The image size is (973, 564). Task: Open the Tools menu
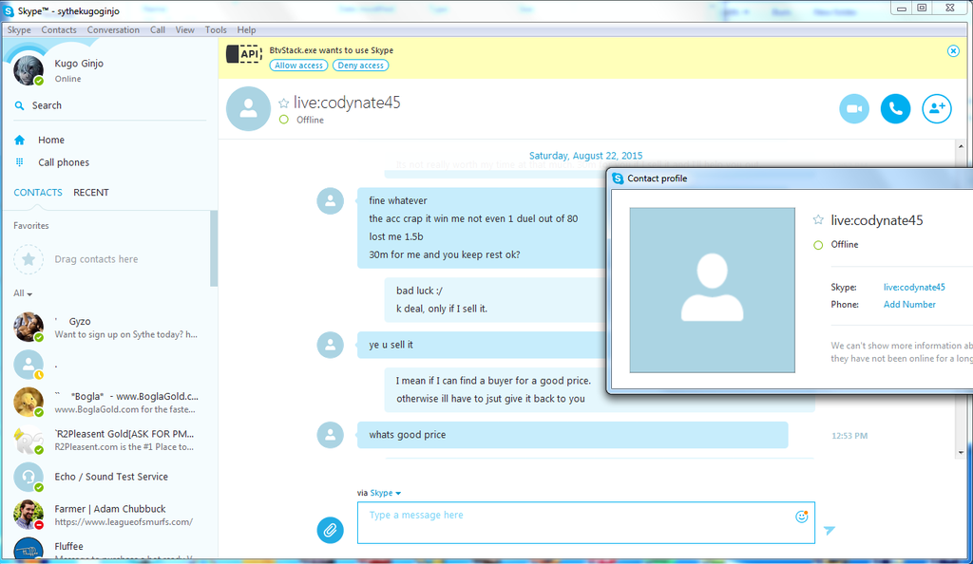point(216,29)
